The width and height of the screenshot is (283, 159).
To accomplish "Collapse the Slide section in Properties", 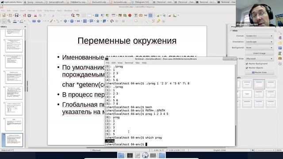I will click(x=231, y=30).
